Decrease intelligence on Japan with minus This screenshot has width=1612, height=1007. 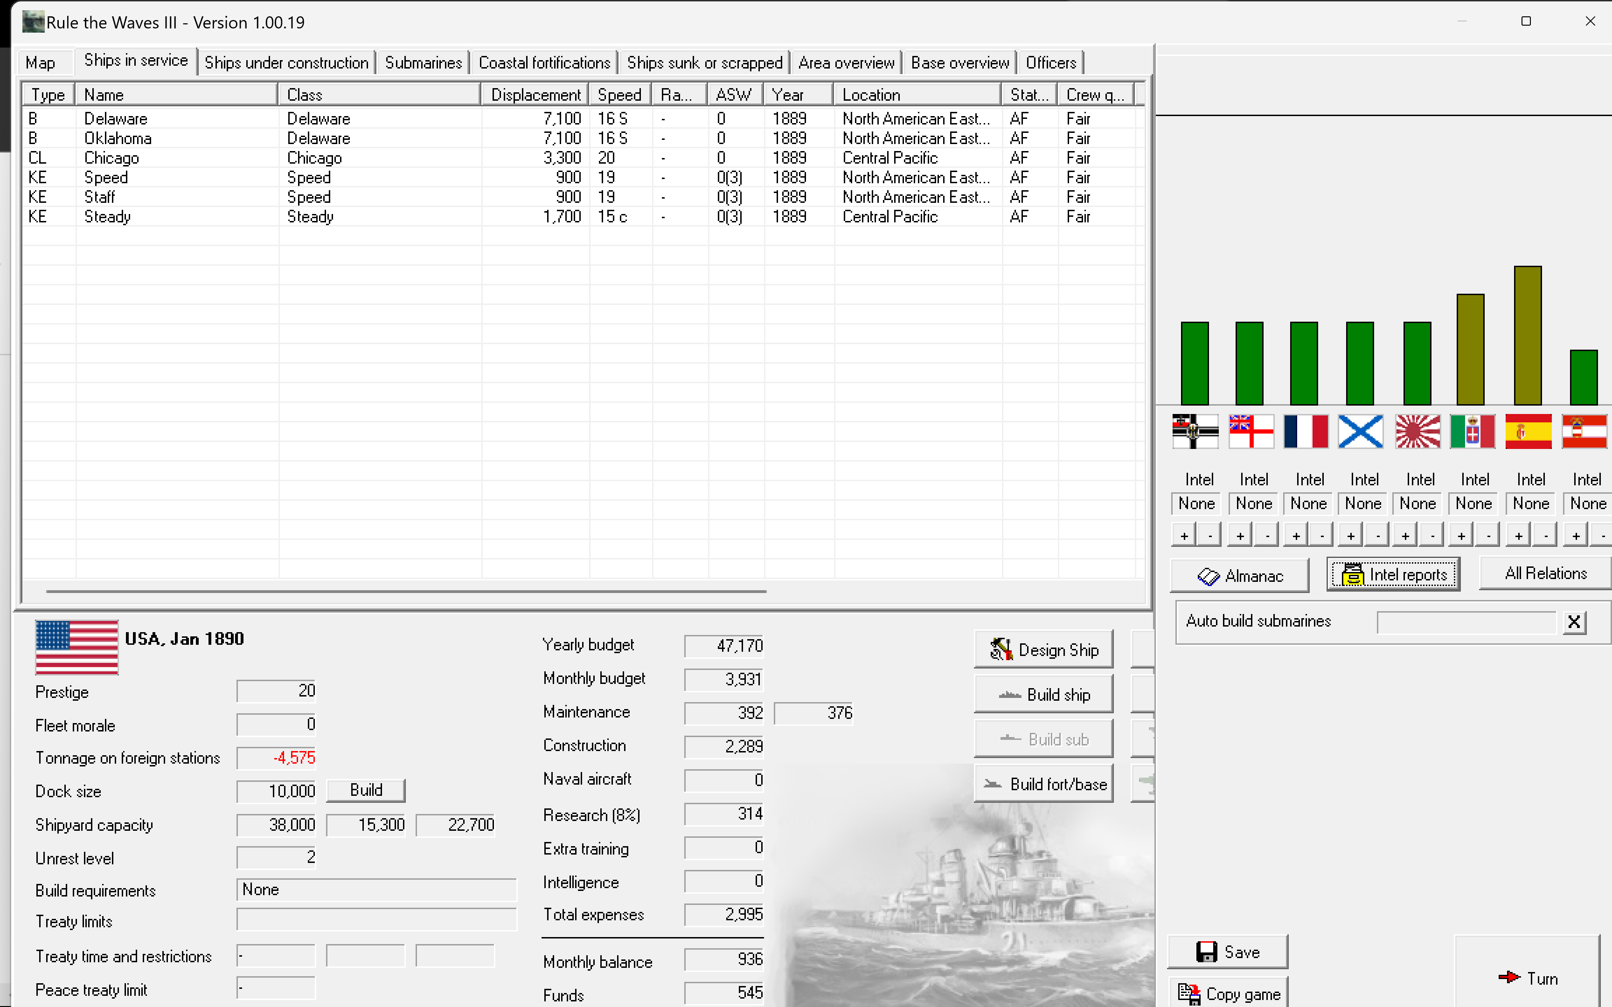[x=1432, y=536]
